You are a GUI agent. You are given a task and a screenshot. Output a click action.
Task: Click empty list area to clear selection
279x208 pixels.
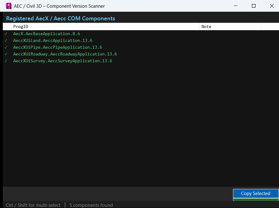140,124
